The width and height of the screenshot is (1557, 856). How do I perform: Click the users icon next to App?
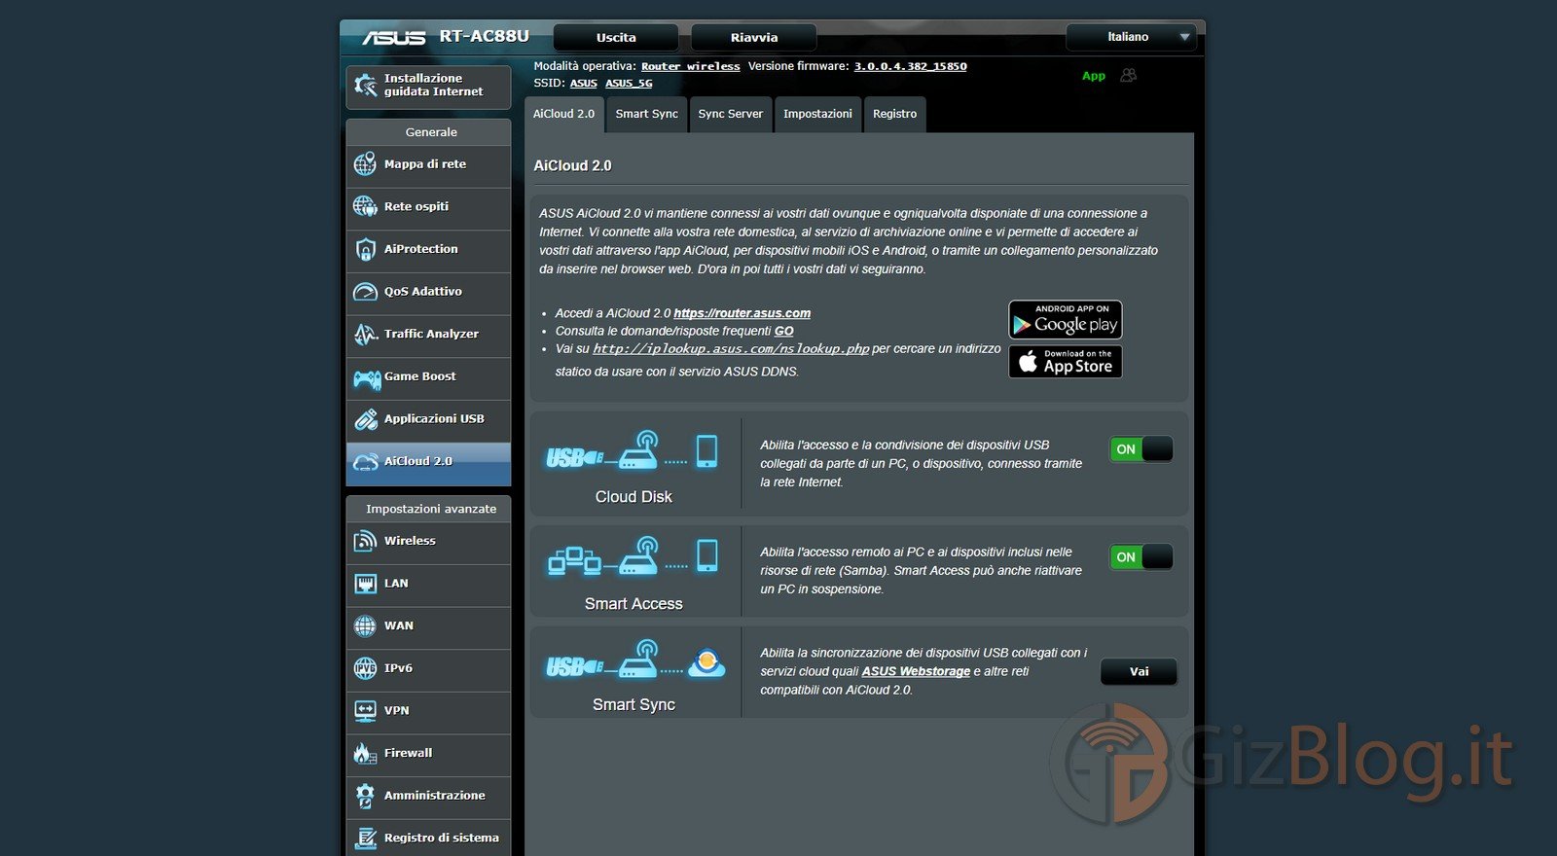[x=1129, y=75]
